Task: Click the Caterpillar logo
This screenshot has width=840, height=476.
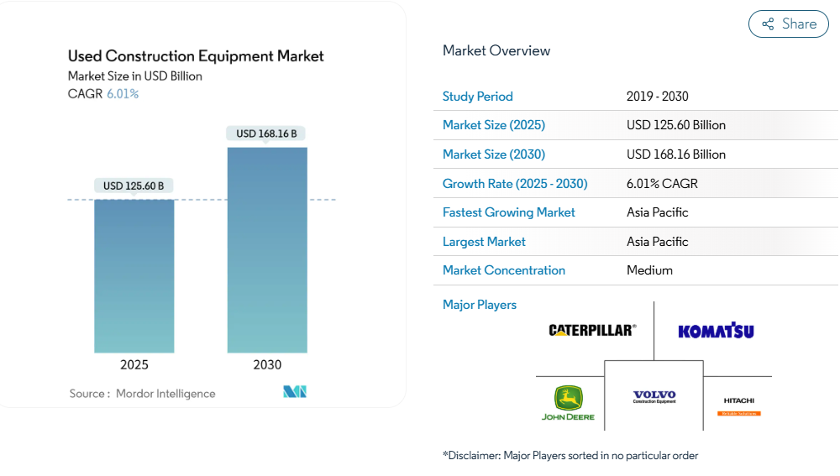Action: [592, 330]
